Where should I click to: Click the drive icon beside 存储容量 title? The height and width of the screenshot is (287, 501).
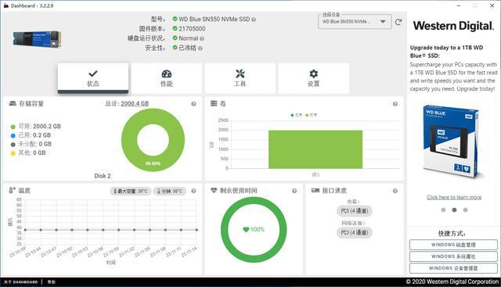click(x=13, y=103)
